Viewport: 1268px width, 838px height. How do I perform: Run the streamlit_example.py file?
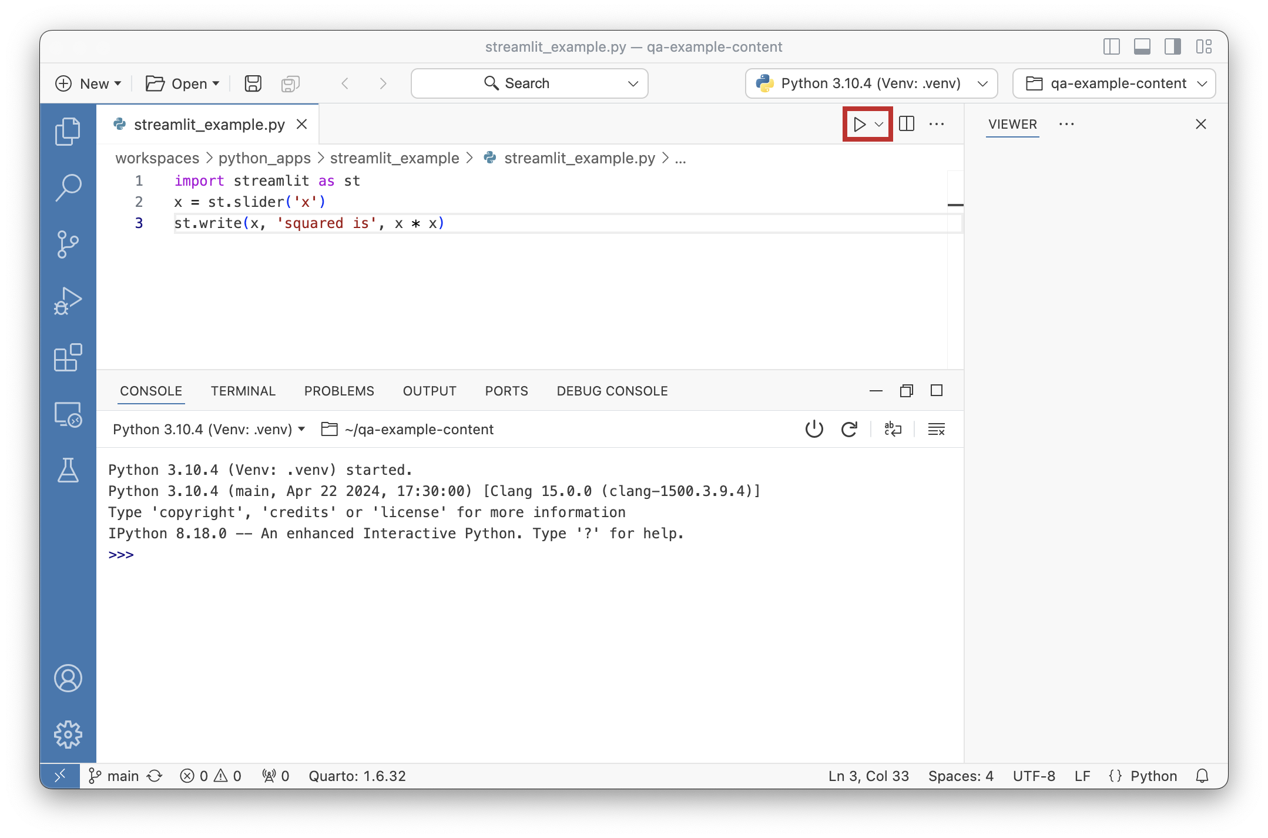860,124
